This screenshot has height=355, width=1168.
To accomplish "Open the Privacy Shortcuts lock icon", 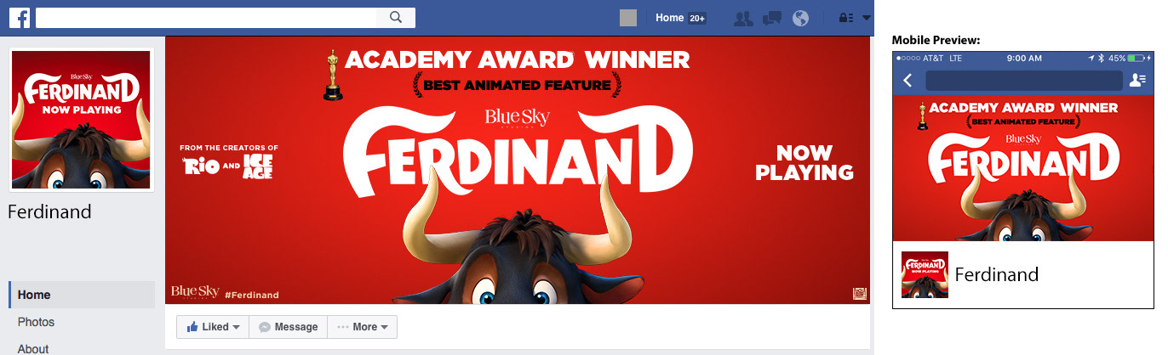I will [845, 18].
